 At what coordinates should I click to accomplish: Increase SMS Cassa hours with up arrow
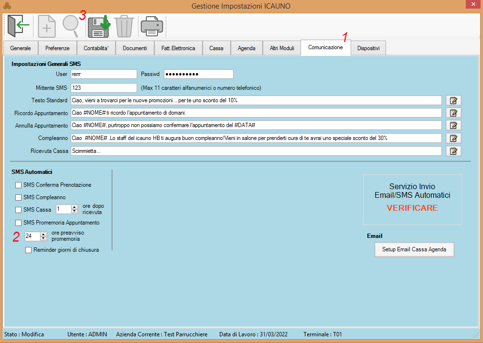(74, 207)
